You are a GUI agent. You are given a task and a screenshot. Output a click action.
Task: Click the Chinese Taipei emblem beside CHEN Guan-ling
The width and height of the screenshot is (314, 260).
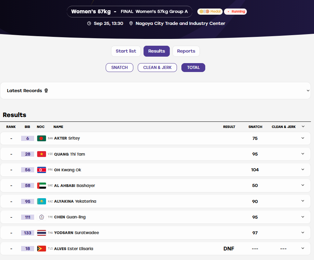click(42, 217)
